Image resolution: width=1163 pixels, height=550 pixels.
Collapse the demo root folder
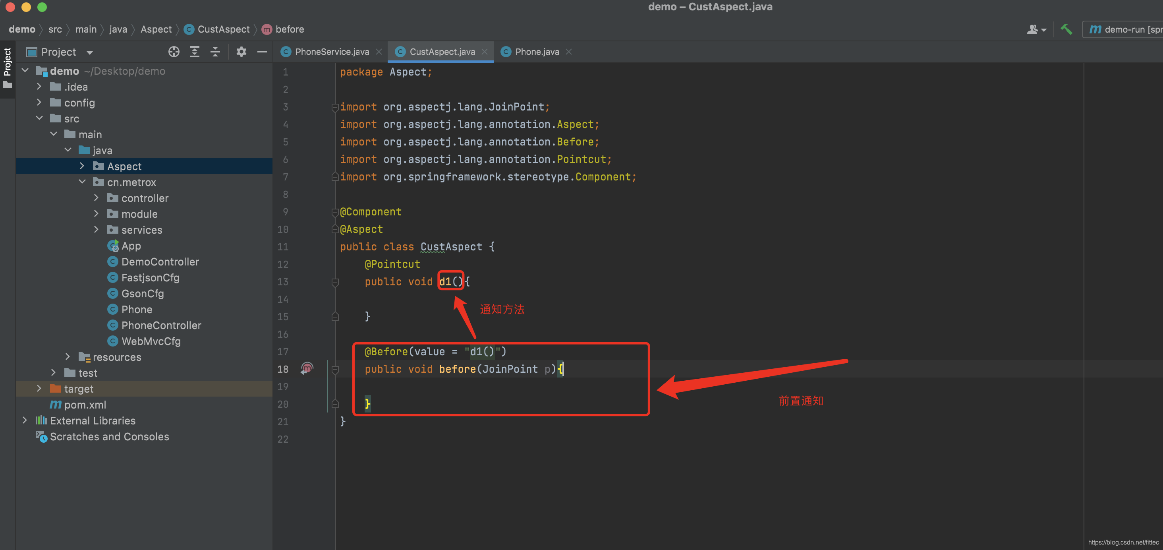coord(26,70)
